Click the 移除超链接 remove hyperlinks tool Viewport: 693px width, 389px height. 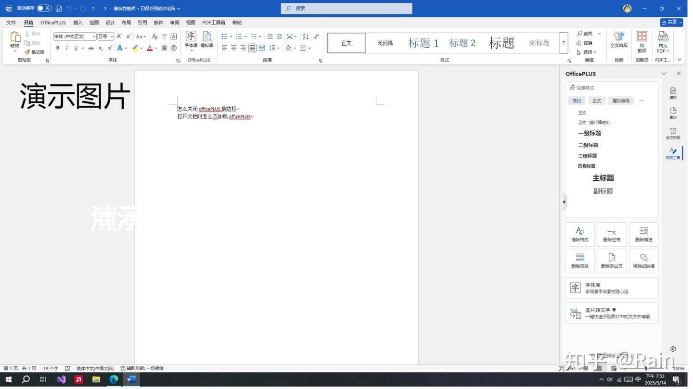tap(643, 261)
